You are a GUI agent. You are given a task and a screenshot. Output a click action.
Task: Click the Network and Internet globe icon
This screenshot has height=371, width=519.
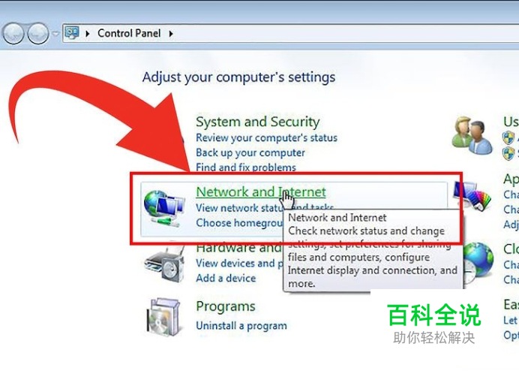(x=164, y=208)
